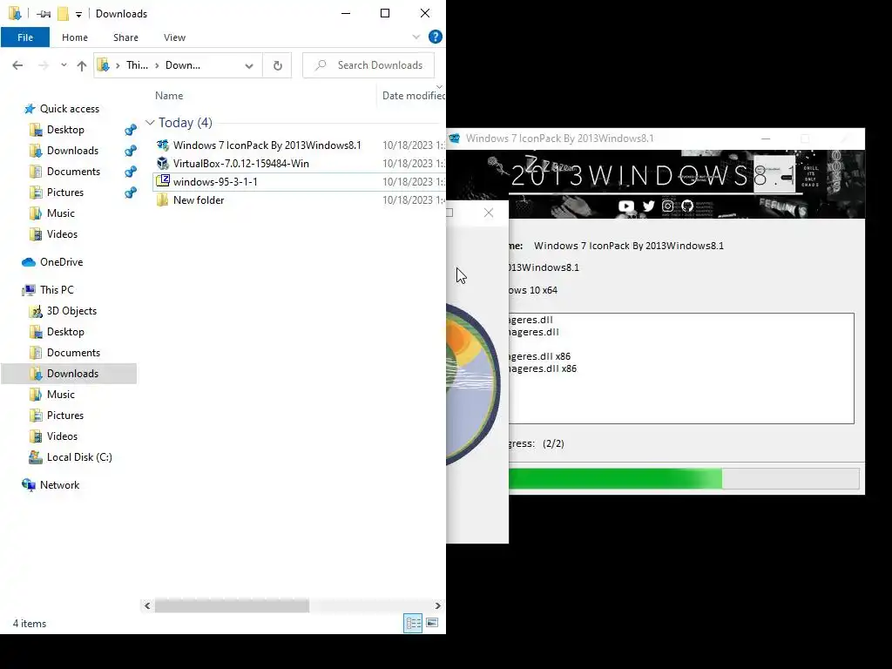Click Down... breadcrumb in address bar

click(183, 65)
